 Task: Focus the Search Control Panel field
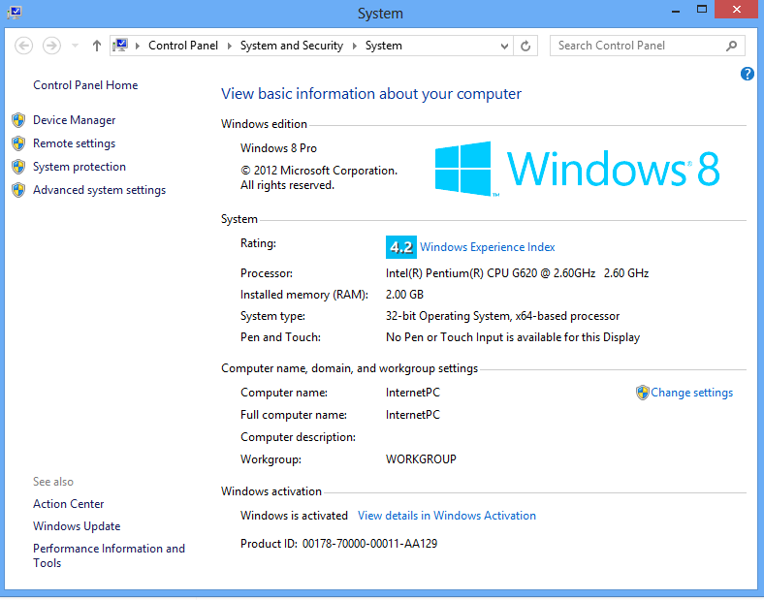click(647, 46)
